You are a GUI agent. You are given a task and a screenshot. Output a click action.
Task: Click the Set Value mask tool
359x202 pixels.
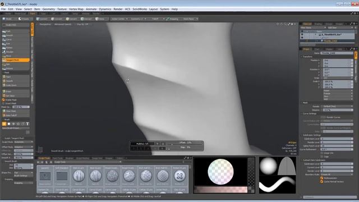click(16, 96)
